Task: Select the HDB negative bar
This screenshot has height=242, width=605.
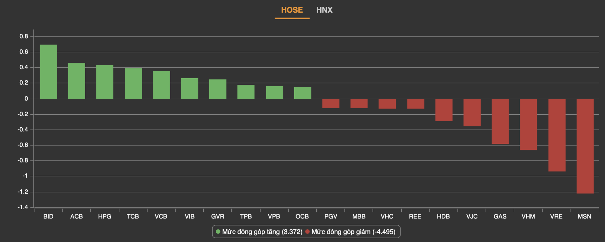Action: click(444, 110)
